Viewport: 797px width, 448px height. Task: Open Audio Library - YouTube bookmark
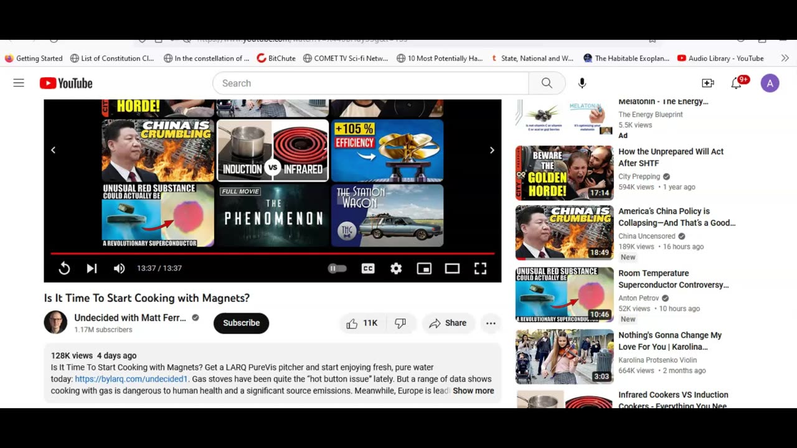tap(720, 58)
